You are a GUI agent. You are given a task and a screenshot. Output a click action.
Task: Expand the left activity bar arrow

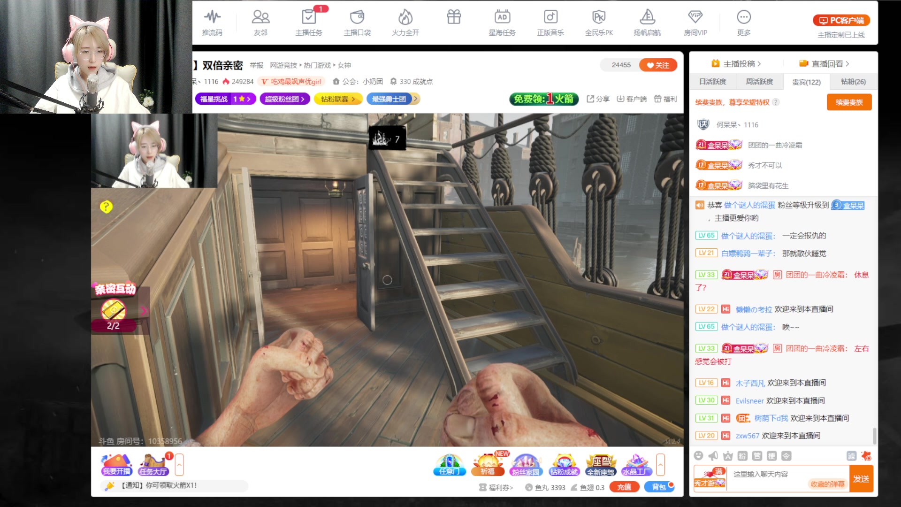(x=179, y=465)
